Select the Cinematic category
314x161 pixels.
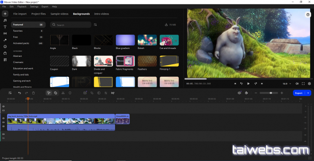(x=18, y=62)
